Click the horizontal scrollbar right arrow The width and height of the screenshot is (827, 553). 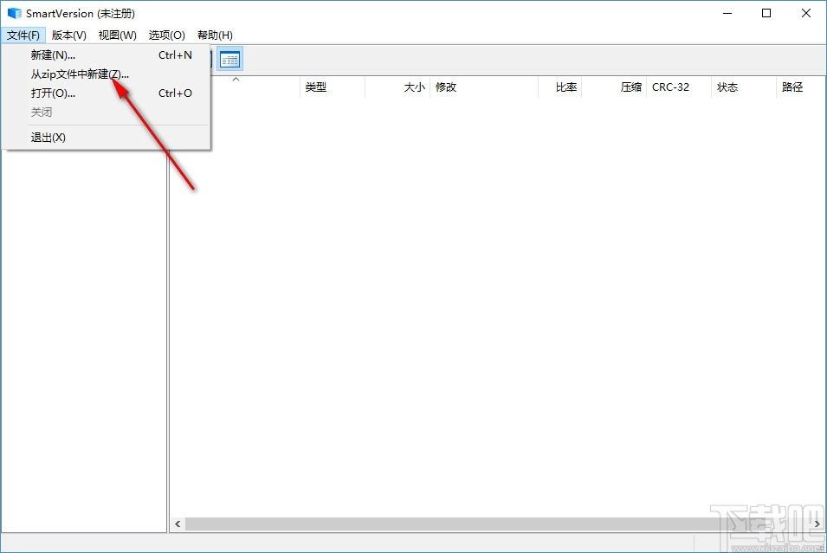point(817,524)
